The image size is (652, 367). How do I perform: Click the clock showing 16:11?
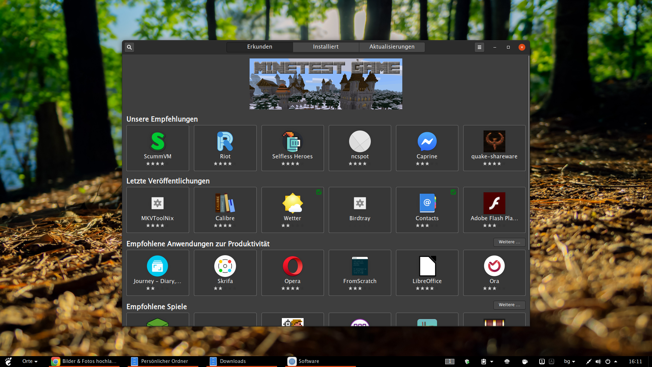[635, 361]
